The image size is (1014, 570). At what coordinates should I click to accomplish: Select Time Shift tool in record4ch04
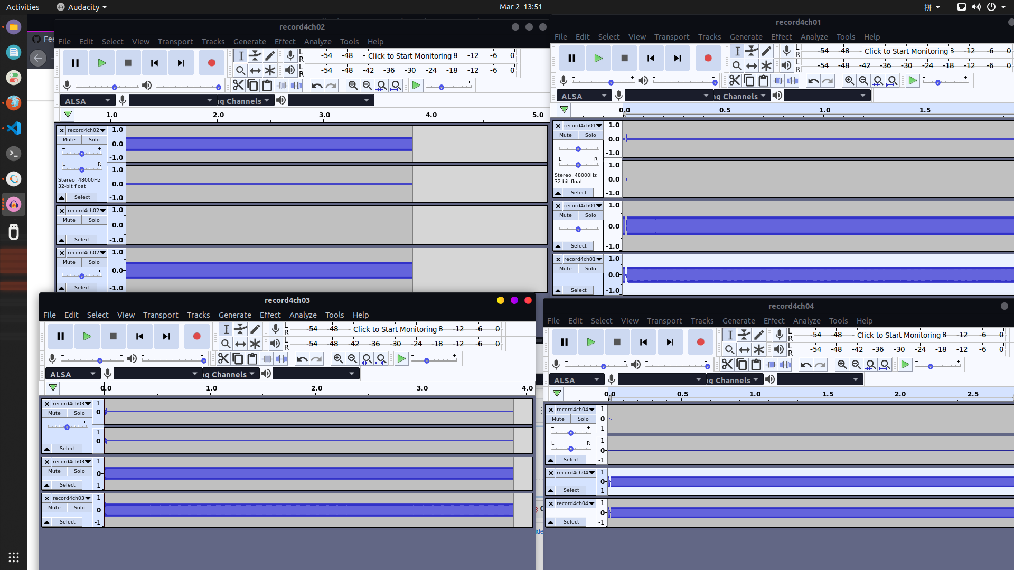(744, 349)
